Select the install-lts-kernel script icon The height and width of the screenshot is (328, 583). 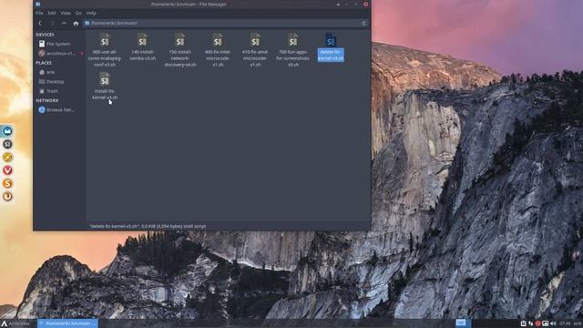(x=105, y=79)
